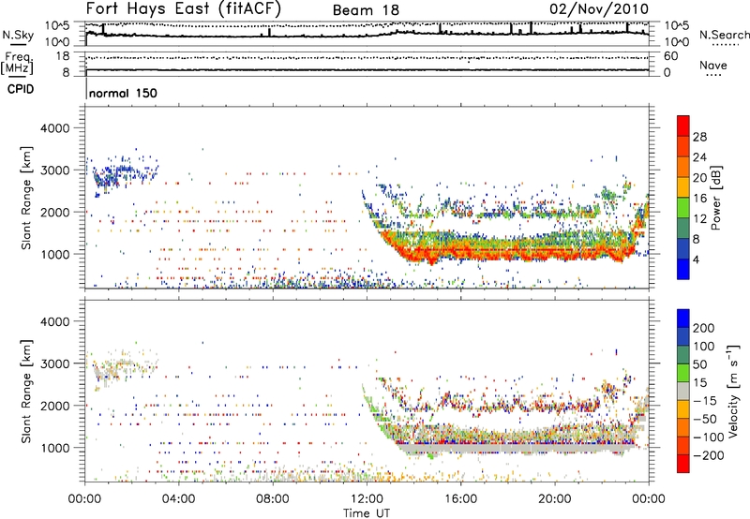Pick the gray segment of velocity colorbar

click(x=683, y=392)
